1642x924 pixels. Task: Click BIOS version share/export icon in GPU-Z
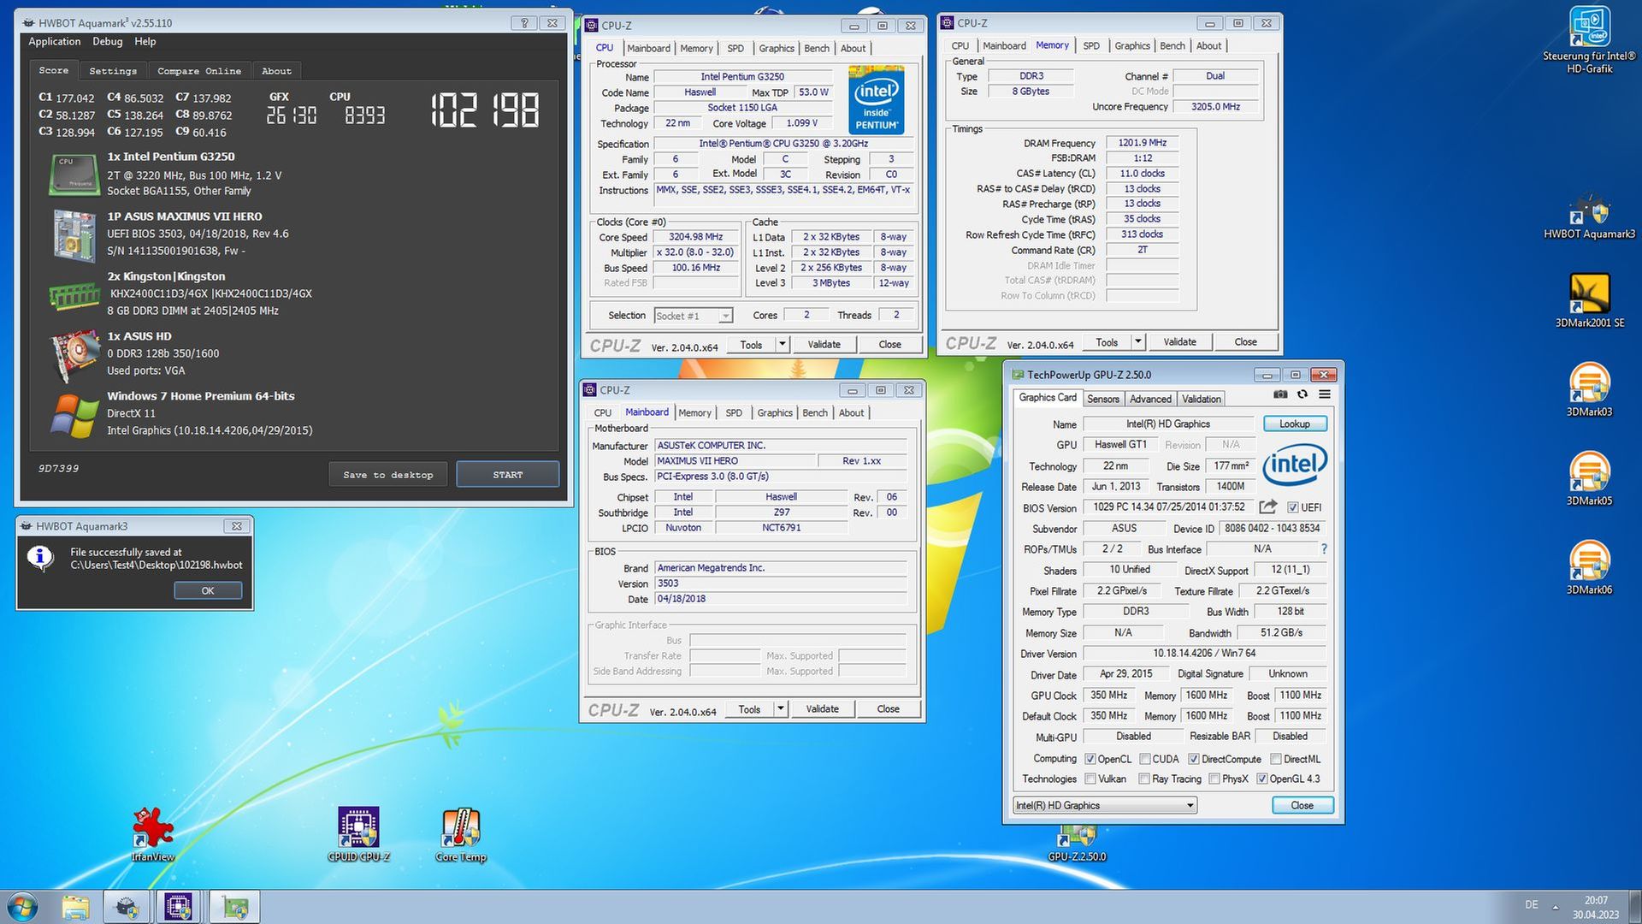click(x=1268, y=506)
